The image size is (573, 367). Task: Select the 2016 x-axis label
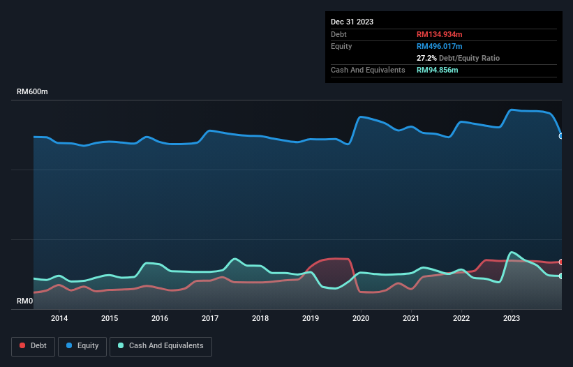[160, 318]
